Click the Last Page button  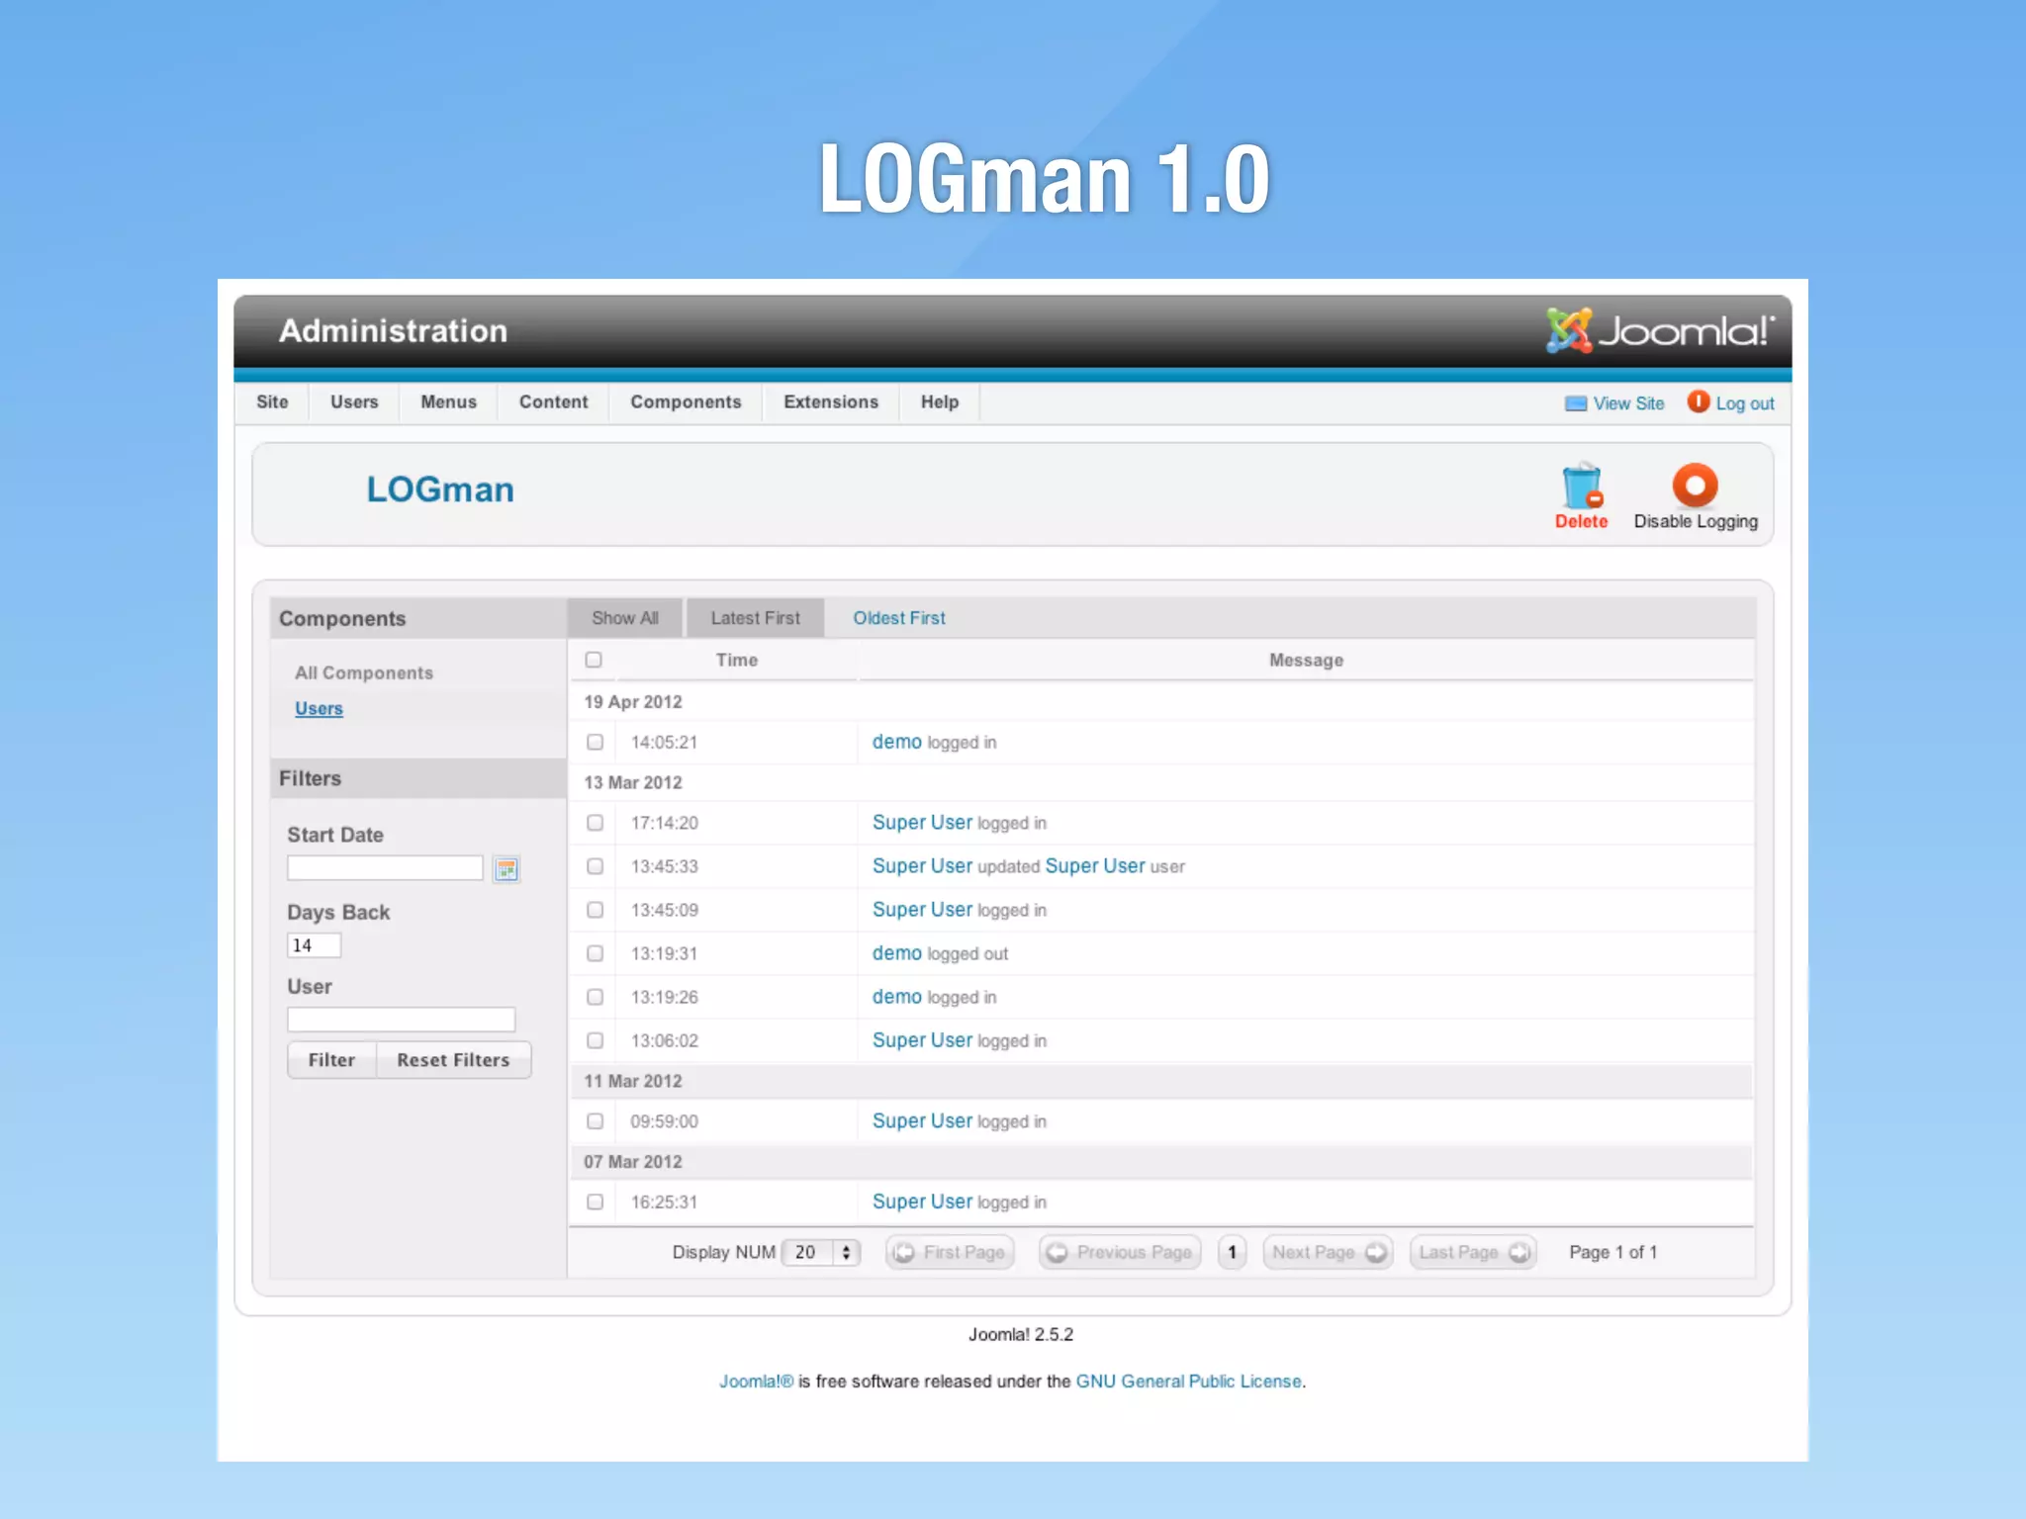click(x=1473, y=1252)
